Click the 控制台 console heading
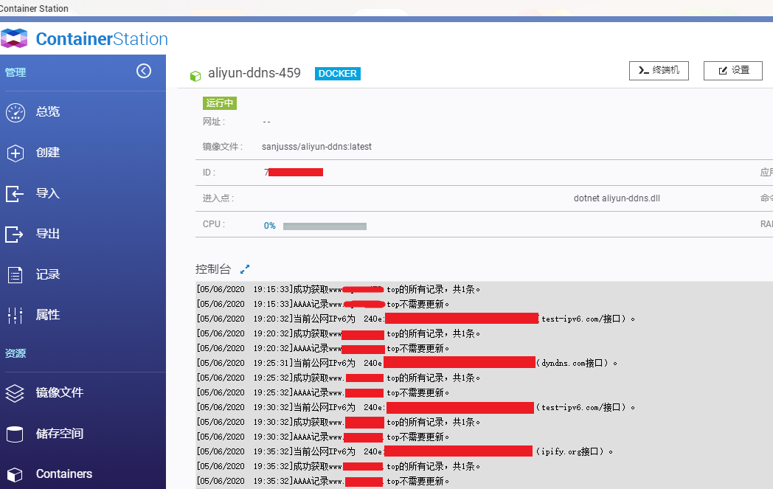Viewport: 773px width, 489px height. click(213, 269)
